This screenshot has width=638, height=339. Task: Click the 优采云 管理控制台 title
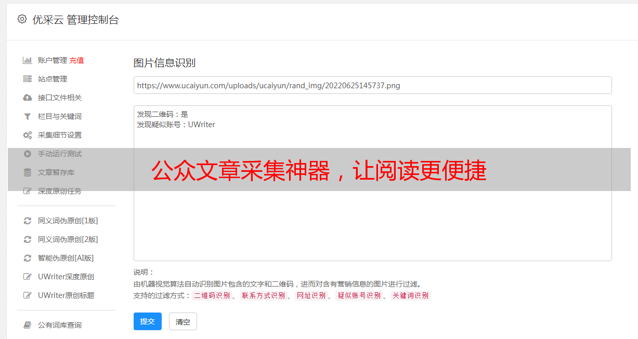point(75,20)
